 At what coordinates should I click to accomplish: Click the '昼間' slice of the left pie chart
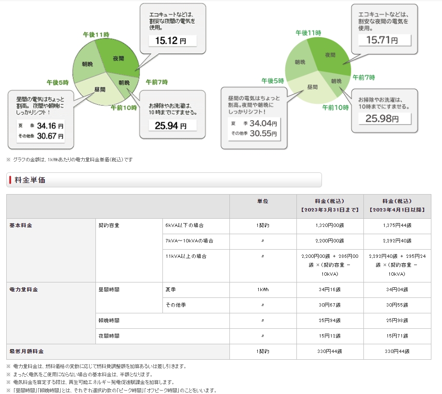(x=99, y=89)
